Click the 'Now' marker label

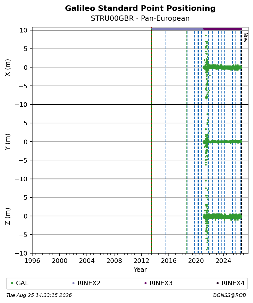pos(245,38)
